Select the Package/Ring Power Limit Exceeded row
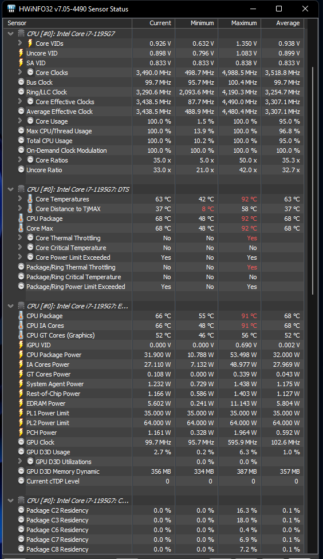This screenshot has height=559, width=323. (x=153, y=287)
